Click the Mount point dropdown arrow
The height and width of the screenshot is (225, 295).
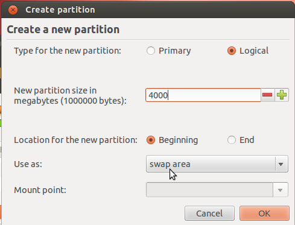(281, 190)
